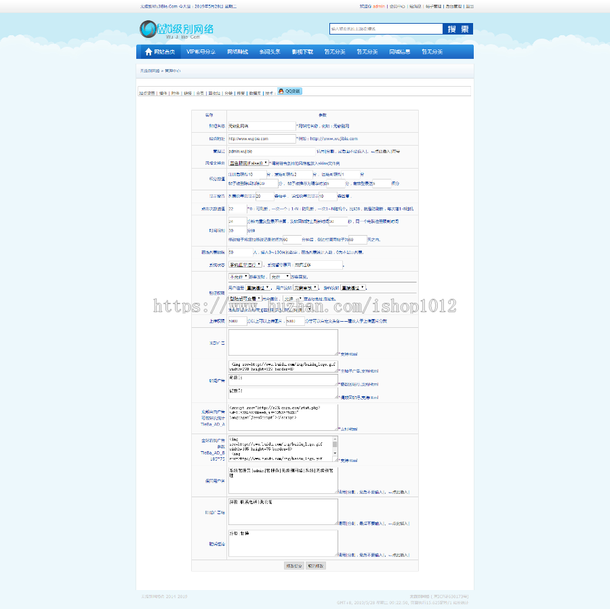Click the administrators list input containing admin
The height and width of the screenshot is (609, 610).
(272, 151)
